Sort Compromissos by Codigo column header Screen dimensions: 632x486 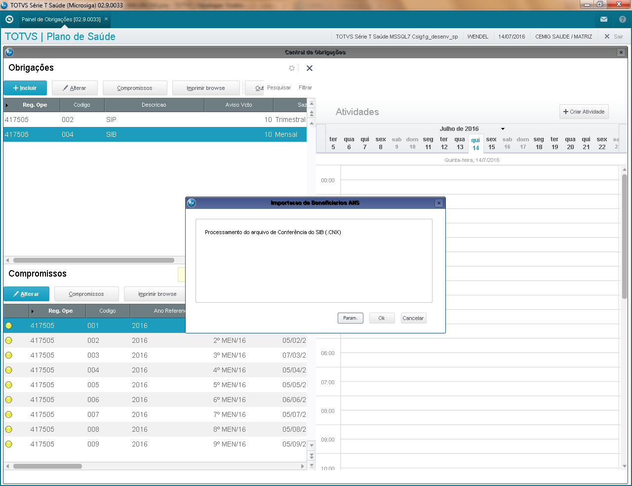point(108,311)
